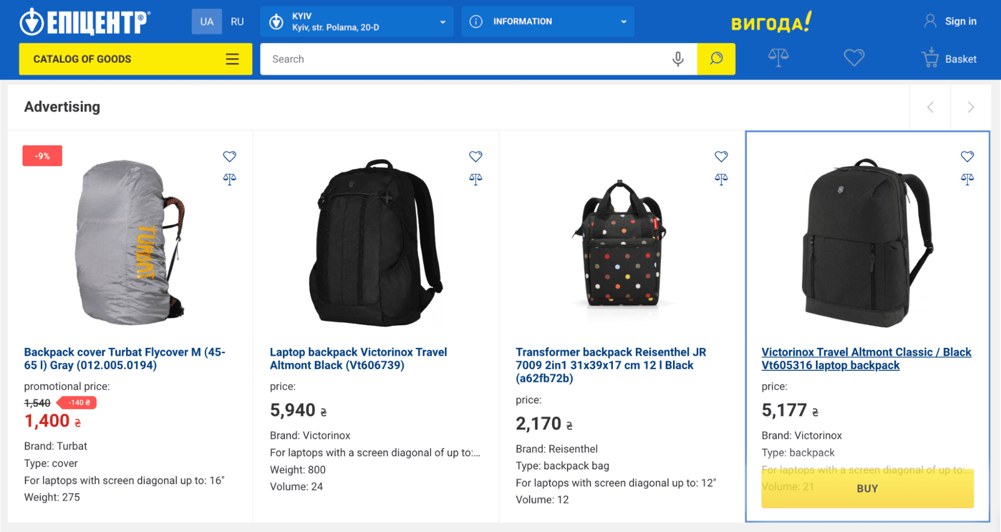Favorite the Victorinox Altmont Classic Vt605316 backpack
Screen dimensions: 1001x532
[967, 157]
